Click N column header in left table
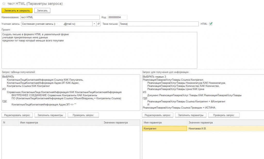Viewport: 264px width, 159px height. pyautogui.click(x=10, y=123)
